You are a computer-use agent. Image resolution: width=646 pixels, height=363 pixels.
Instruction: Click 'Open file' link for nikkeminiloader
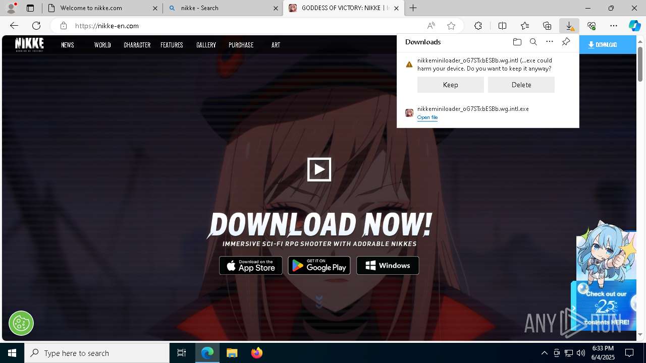tap(427, 117)
